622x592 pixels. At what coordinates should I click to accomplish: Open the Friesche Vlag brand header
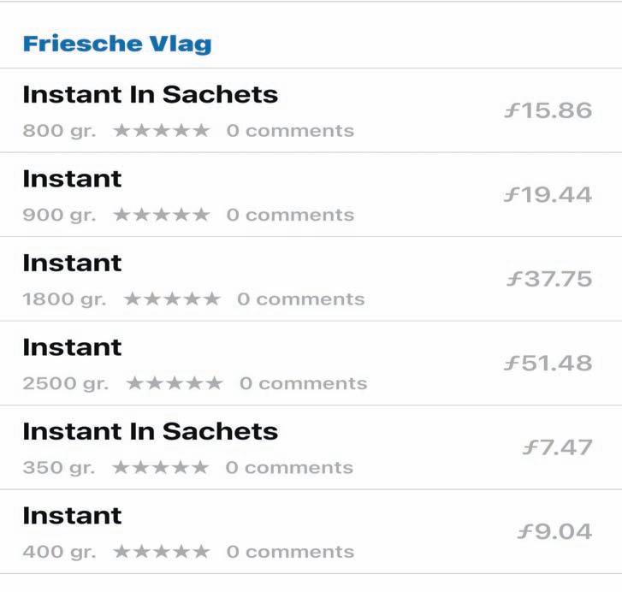(x=117, y=44)
